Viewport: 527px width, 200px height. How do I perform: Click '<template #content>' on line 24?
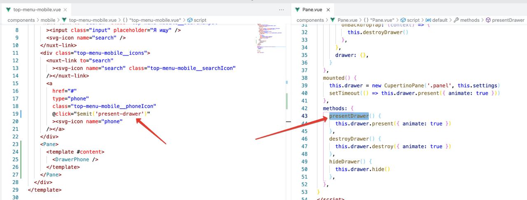pos(75,152)
